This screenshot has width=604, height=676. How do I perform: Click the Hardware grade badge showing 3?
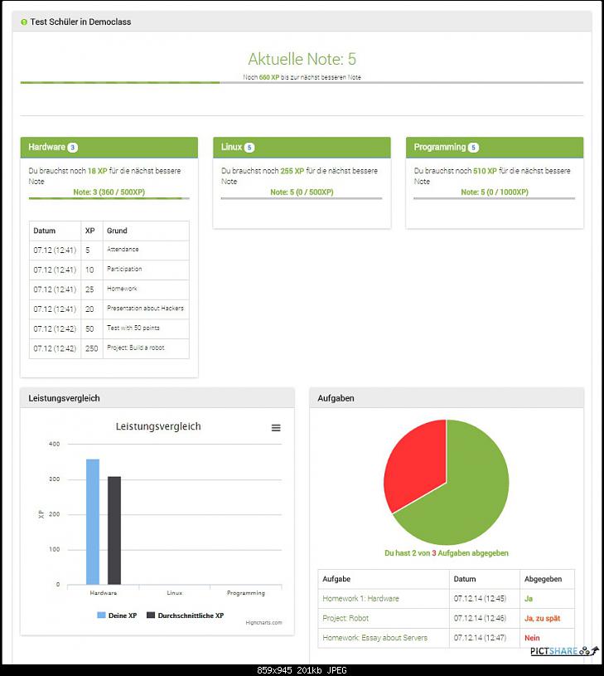pyautogui.click(x=73, y=148)
